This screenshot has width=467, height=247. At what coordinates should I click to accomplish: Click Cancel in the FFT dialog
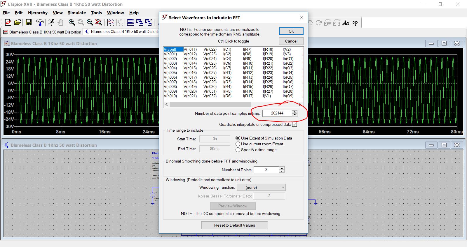coord(291,41)
